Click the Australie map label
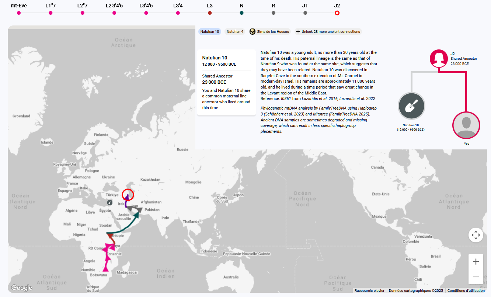Viewport: 491px width, 297px height. [231, 277]
